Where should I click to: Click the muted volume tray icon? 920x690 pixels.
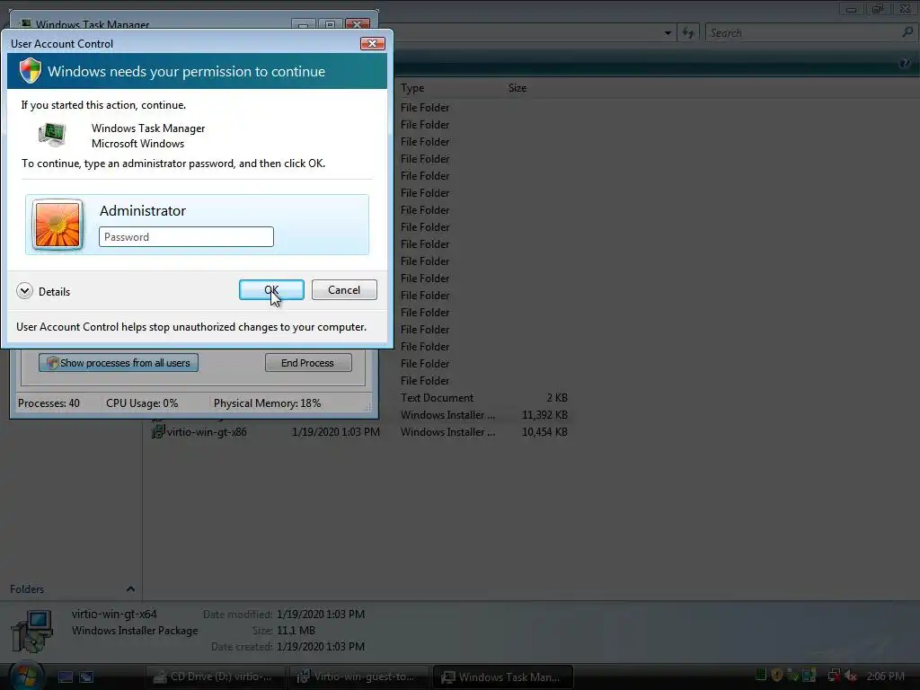tap(851, 677)
